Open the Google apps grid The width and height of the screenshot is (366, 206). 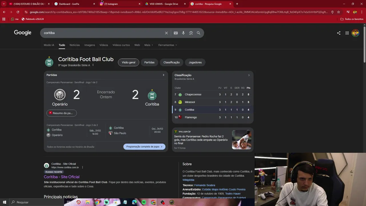pos(347,33)
